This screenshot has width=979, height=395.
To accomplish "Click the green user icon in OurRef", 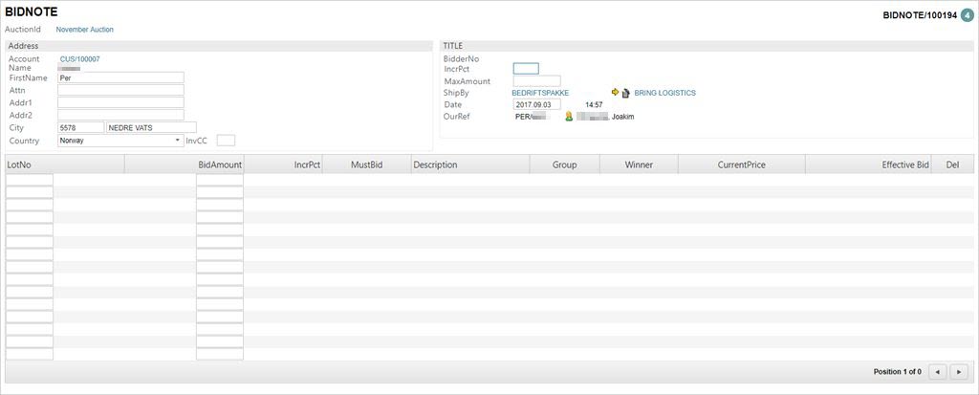I will pyautogui.click(x=568, y=117).
